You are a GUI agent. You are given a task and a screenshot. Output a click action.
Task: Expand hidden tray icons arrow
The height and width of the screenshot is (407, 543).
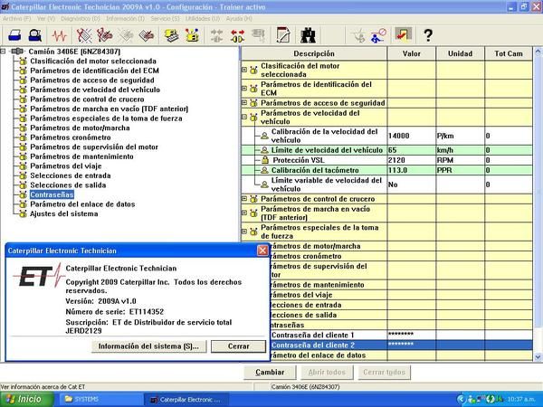460,400
